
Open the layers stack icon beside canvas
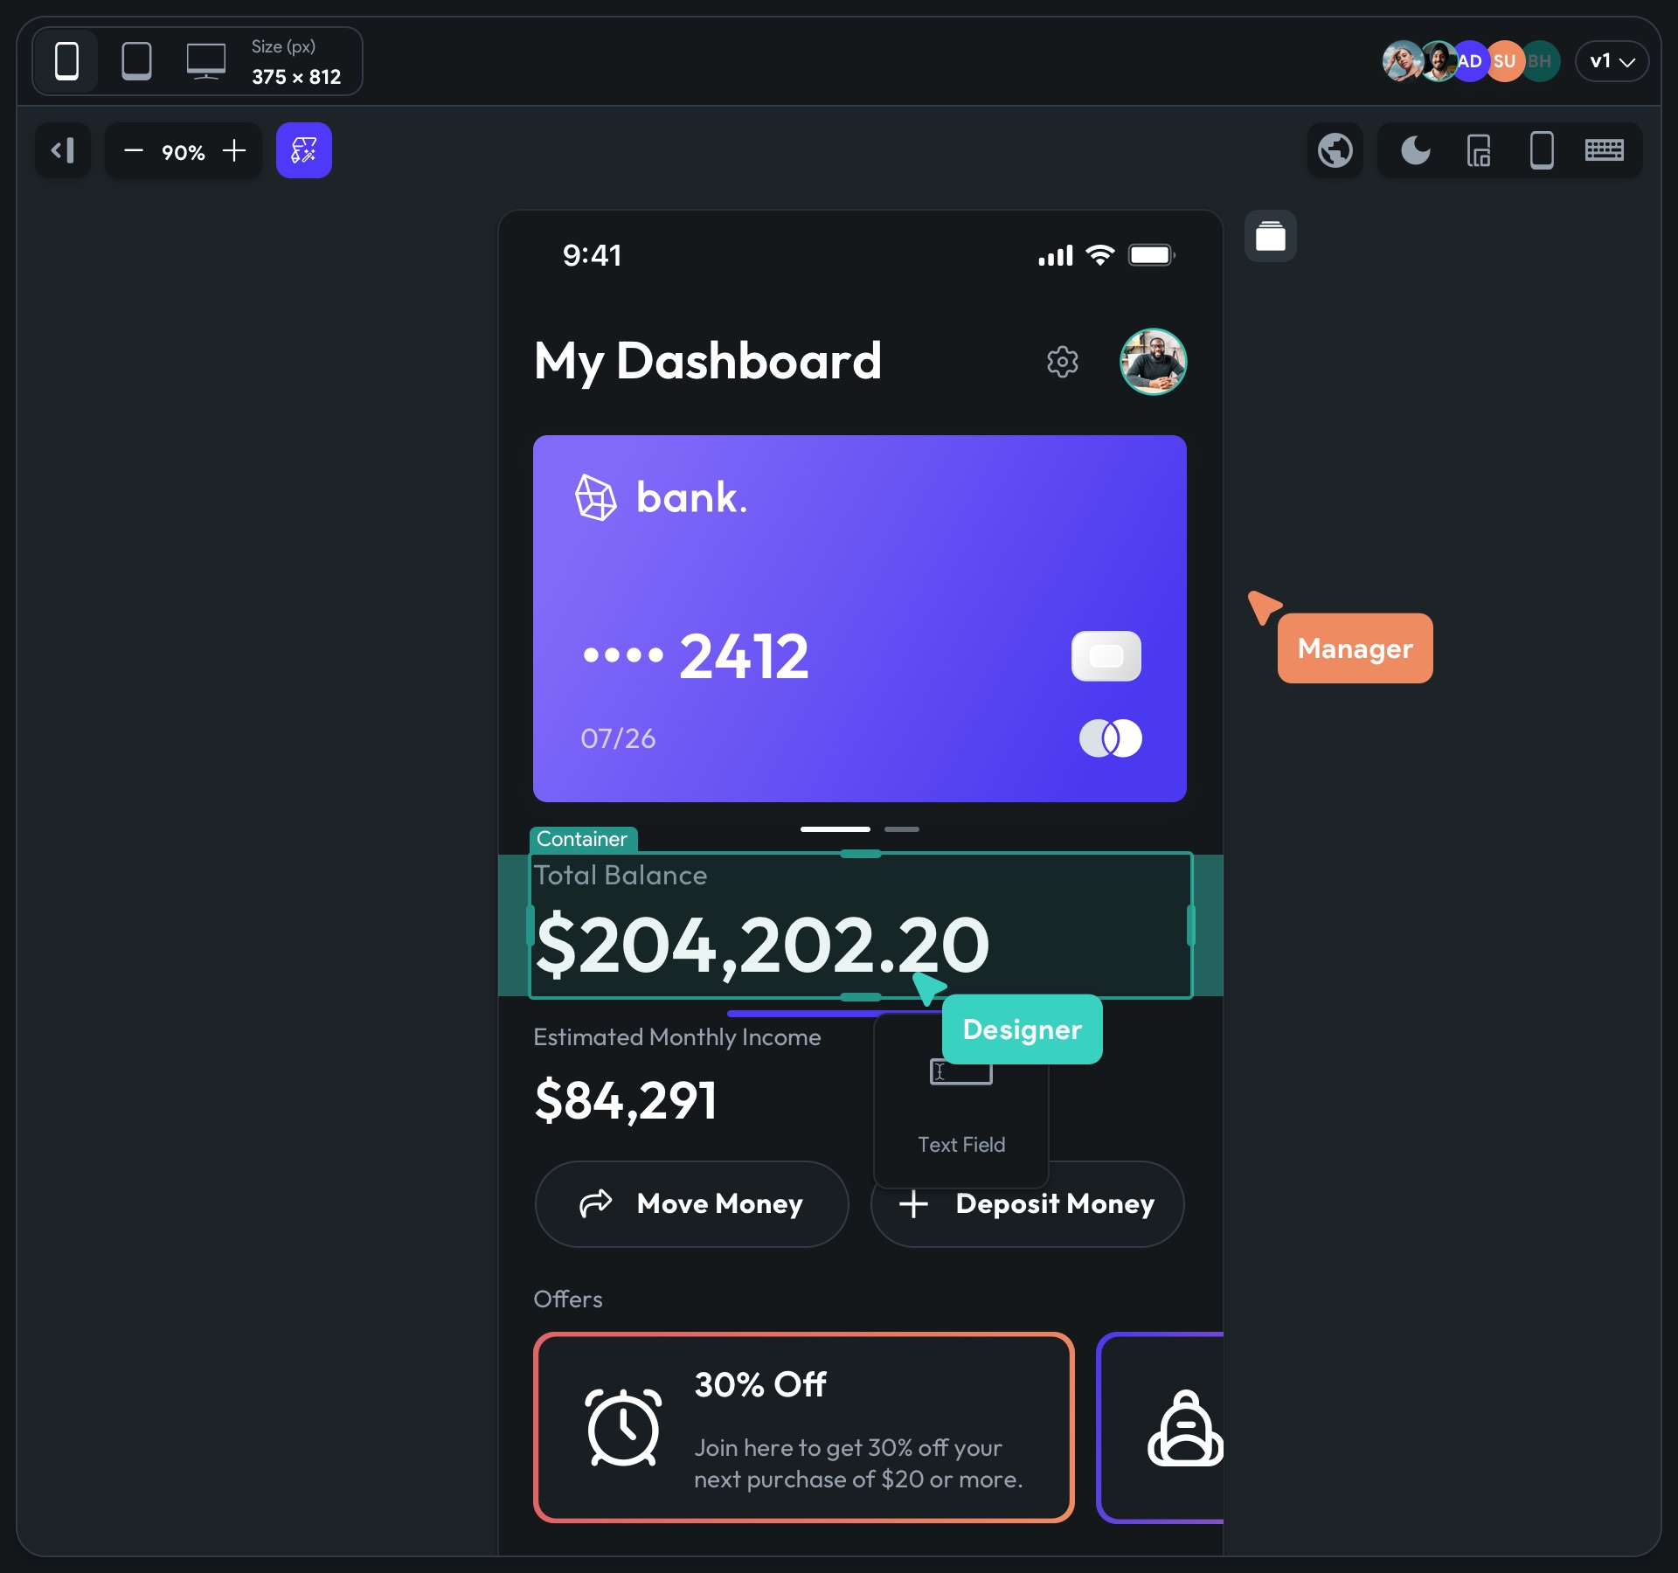[1270, 236]
